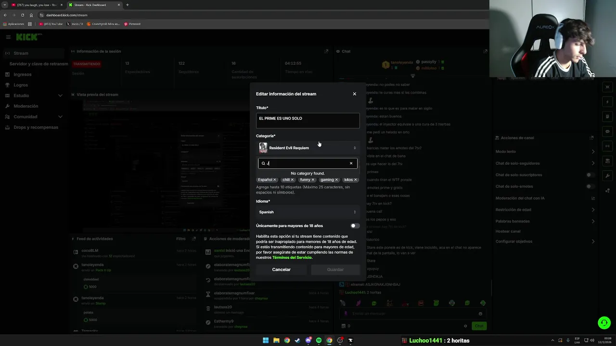This screenshot has height=346, width=616.
Task: Click the green Chat send button
Action: [x=479, y=326]
